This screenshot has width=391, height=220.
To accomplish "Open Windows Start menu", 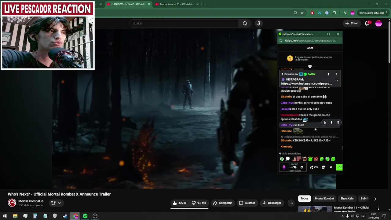I will [x=5, y=216].
